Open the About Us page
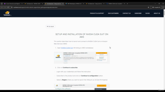Viewport: 165px width, 92px height. pos(157,13)
